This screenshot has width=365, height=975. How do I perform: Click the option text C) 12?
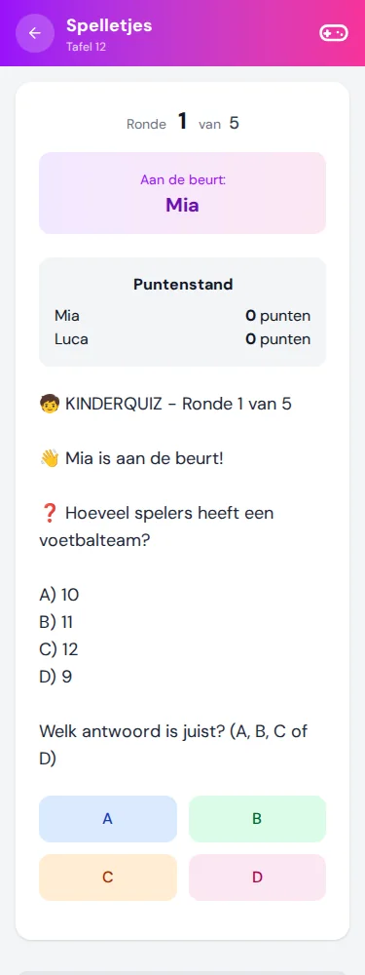(59, 649)
